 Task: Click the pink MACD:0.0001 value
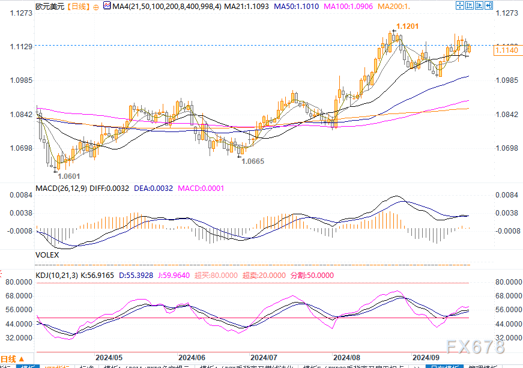201,189
